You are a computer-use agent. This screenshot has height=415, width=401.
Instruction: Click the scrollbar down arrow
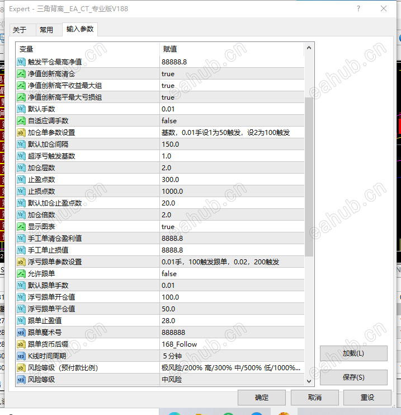point(309,381)
